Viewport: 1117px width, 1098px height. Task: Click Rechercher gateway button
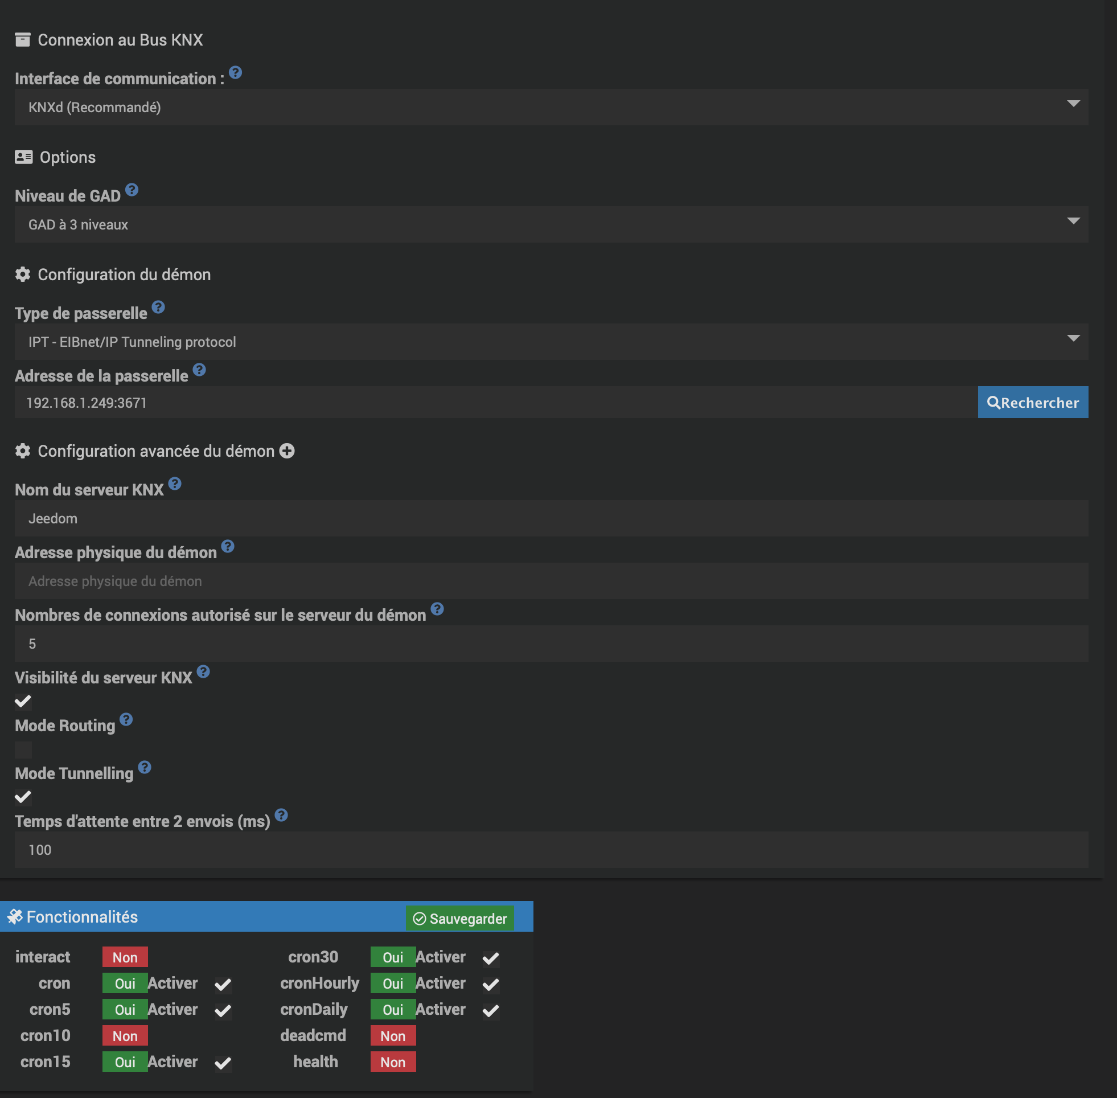pyautogui.click(x=1032, y=403)
